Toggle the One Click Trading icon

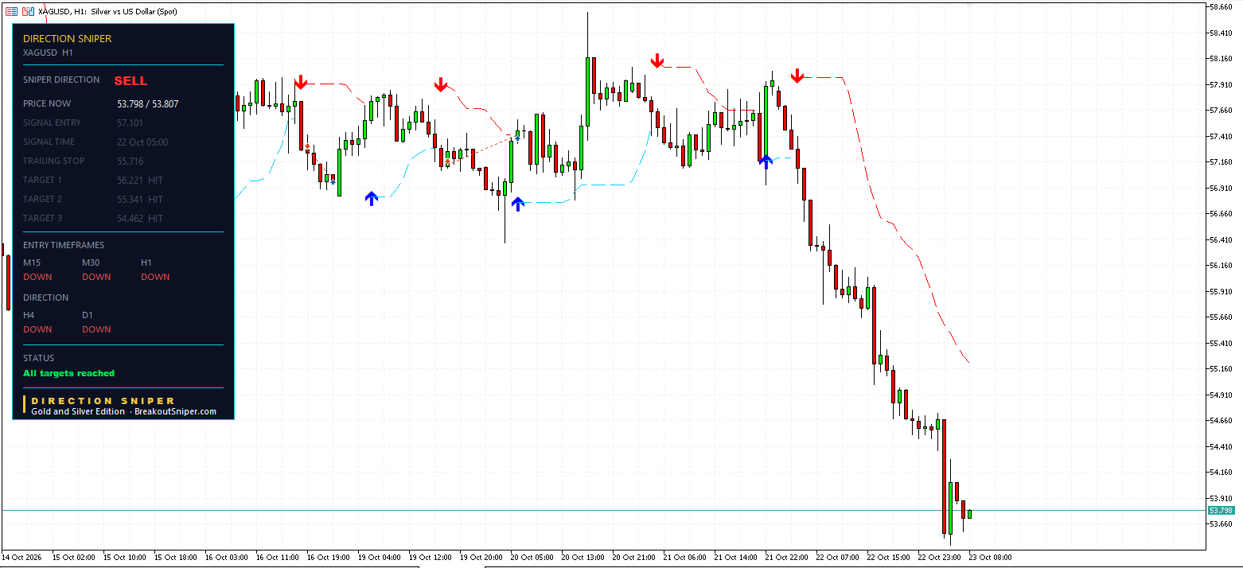(28, 11)
